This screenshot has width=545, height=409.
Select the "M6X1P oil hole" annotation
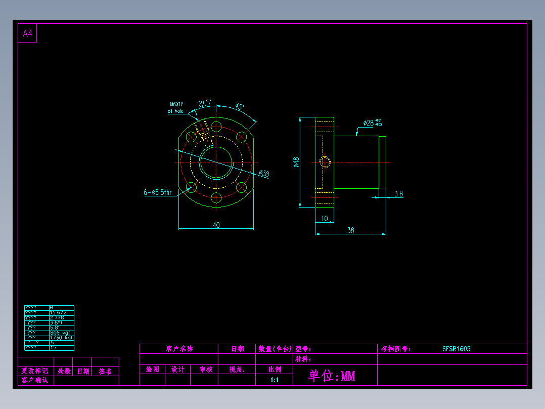click(176, 107)
